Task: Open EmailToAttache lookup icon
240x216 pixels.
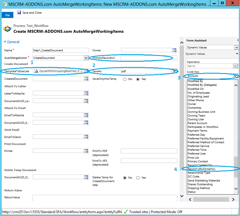Action: tap(86, 115)
